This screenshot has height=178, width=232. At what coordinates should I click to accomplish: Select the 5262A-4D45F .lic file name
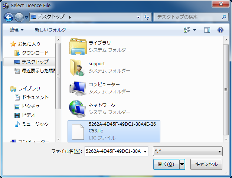click(122, 127)
